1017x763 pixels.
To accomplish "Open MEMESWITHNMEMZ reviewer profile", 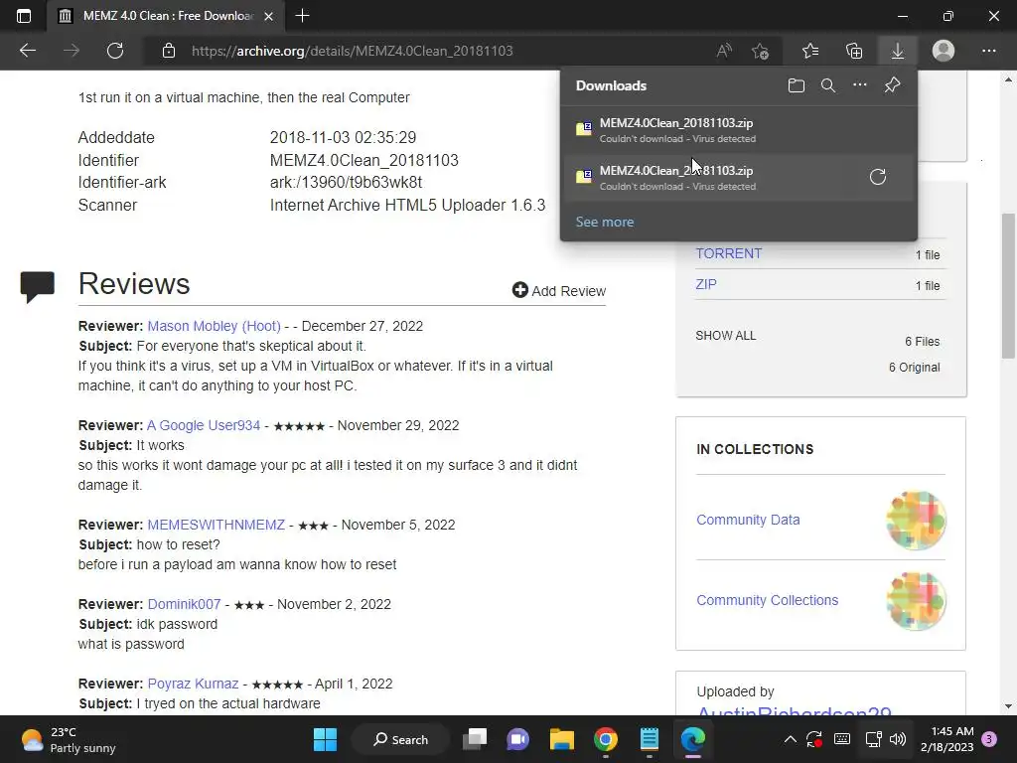I will coord(216,525).
